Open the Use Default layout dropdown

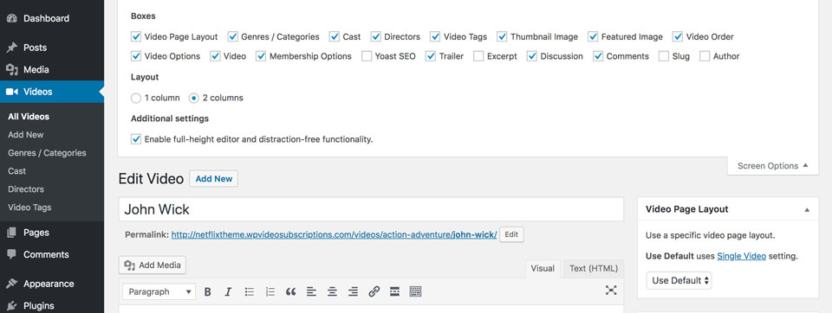(679, 280)
